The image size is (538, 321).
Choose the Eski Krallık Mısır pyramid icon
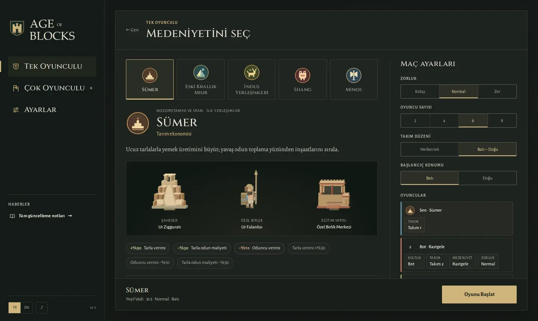(x=201, y=73)
